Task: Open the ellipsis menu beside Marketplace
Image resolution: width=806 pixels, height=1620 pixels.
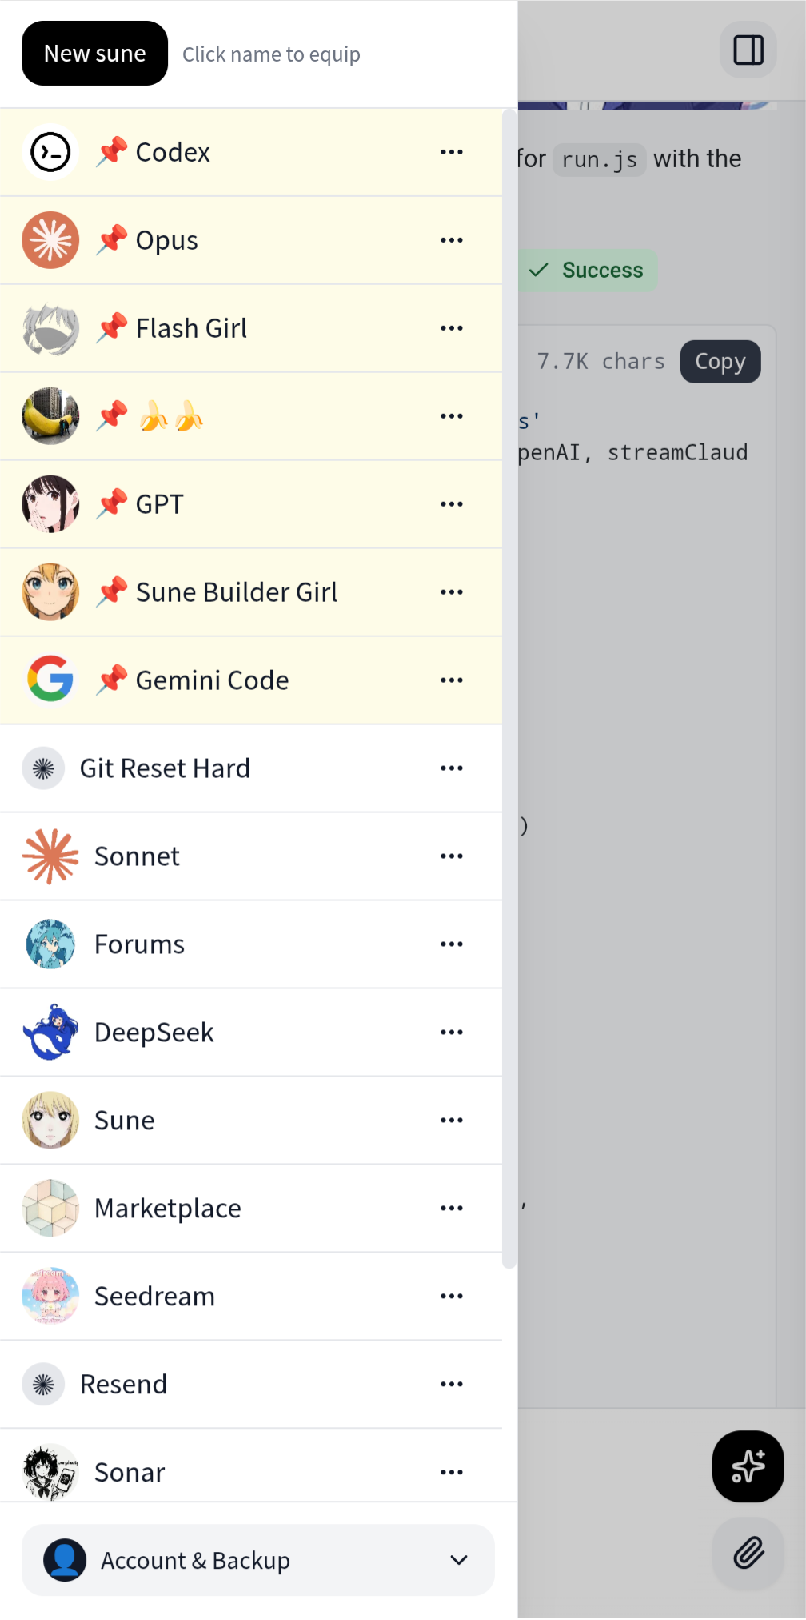Action: (452, 1208)
